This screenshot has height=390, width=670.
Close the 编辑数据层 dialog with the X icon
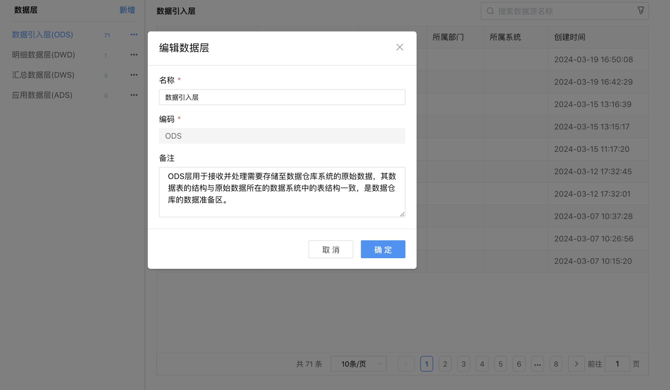pyautogui.click(x=399, y=47)
